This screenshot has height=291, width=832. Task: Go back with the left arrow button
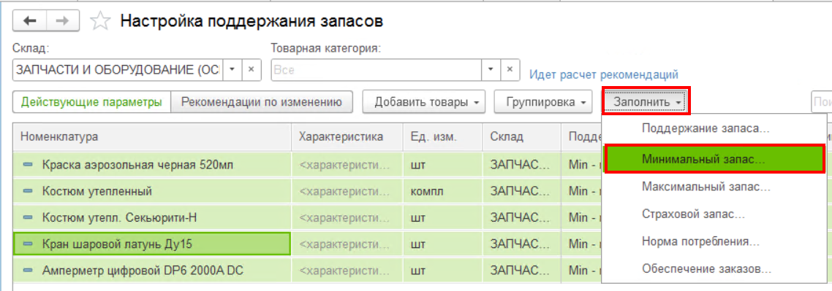[x=30, y=20]
